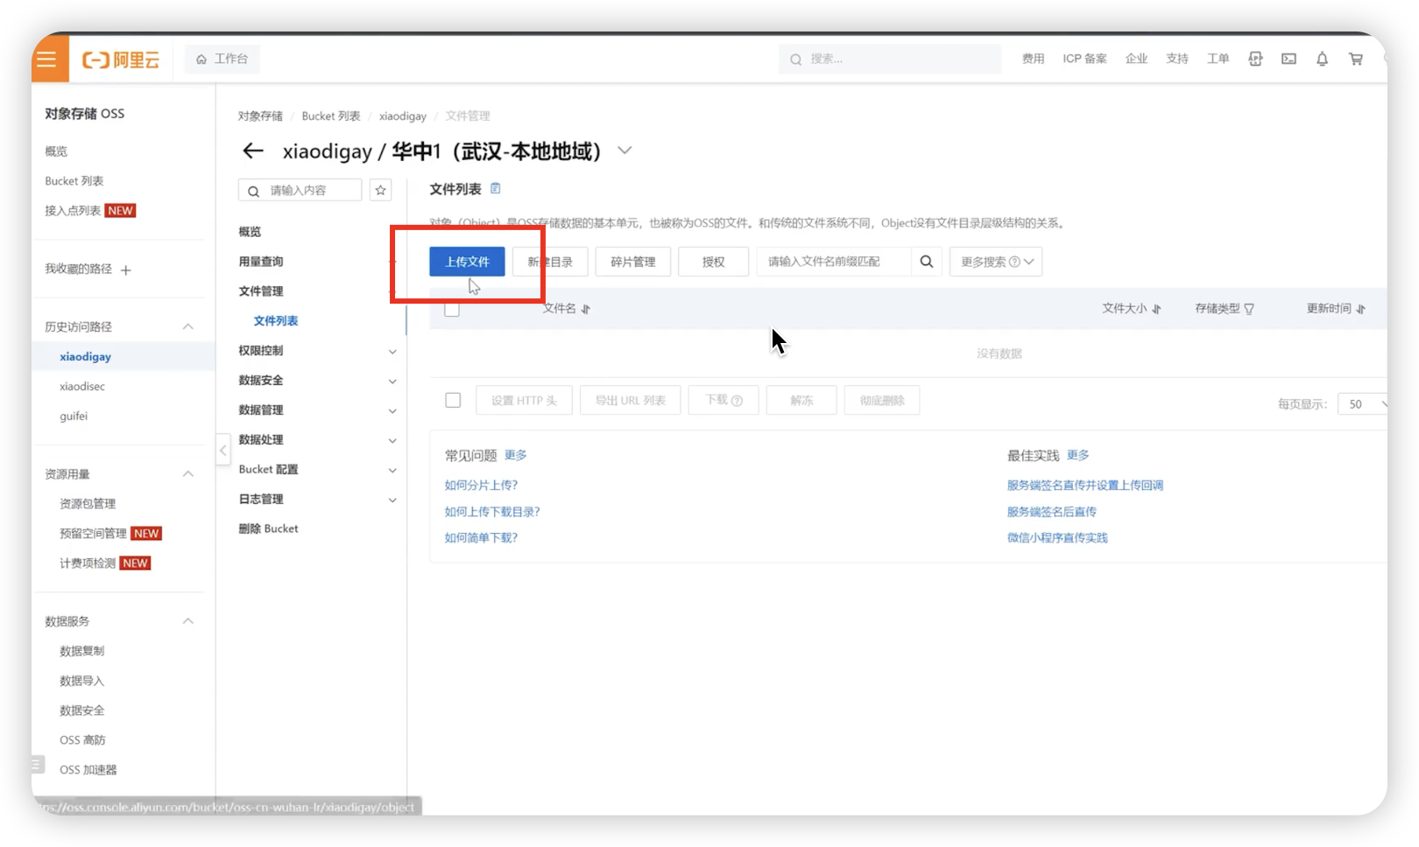Click Bucket 列表 breadcrumb

point(331,115)
